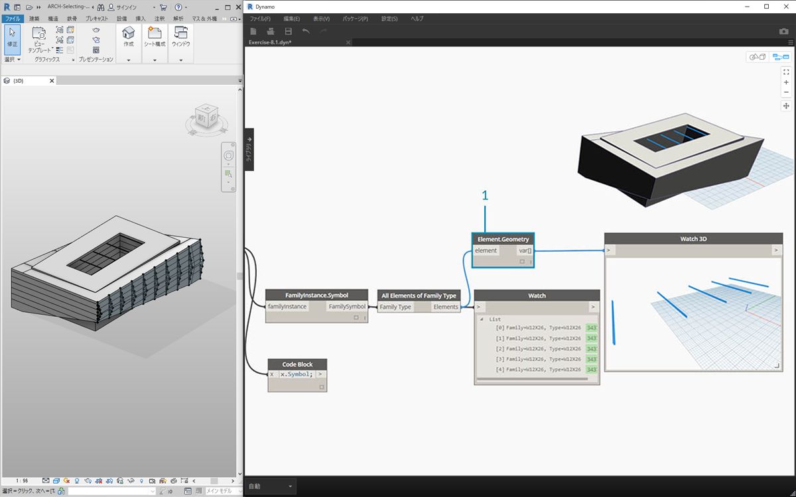Open Dynamo's 編集(E) menu

pyautogui.click(x=291, y=19)
